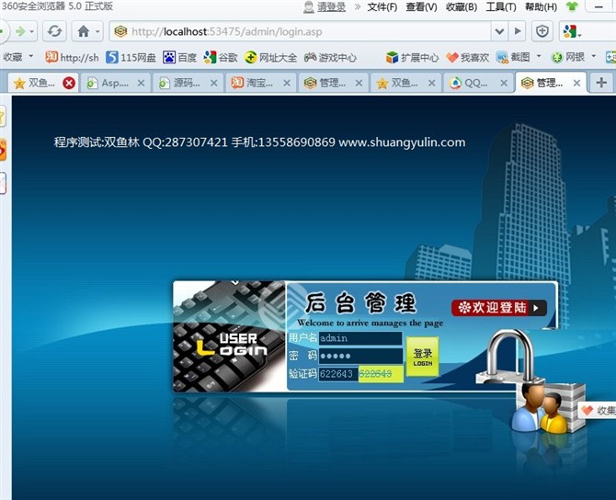The height and width of the screenshot is (500, 616).
Task: Click the 欢迎登陆 red banner button
Action: point(499,308)
